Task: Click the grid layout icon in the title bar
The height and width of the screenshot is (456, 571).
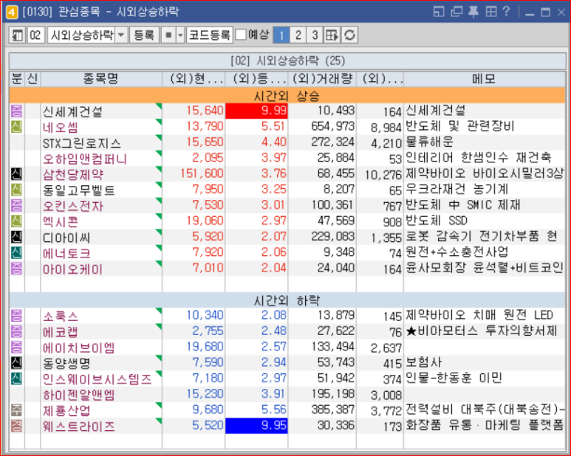Action: [491, 12]
